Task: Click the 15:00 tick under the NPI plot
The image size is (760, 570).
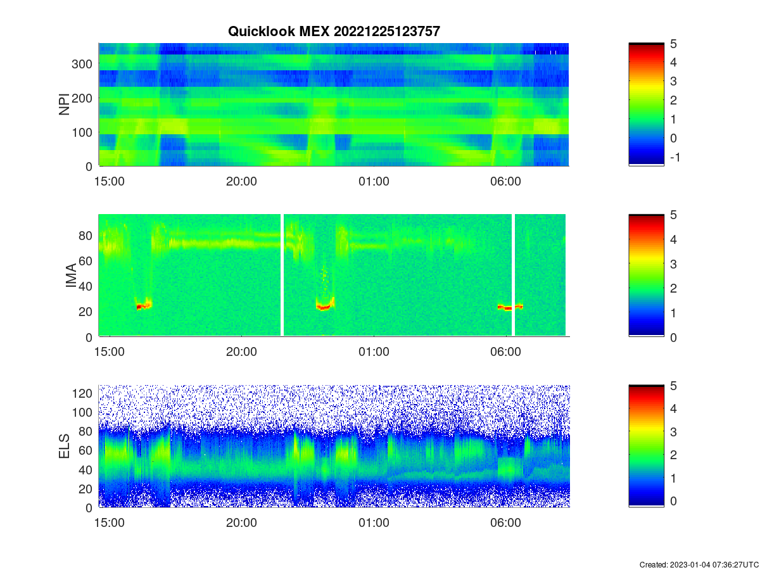Action: [x=110, y=180]
